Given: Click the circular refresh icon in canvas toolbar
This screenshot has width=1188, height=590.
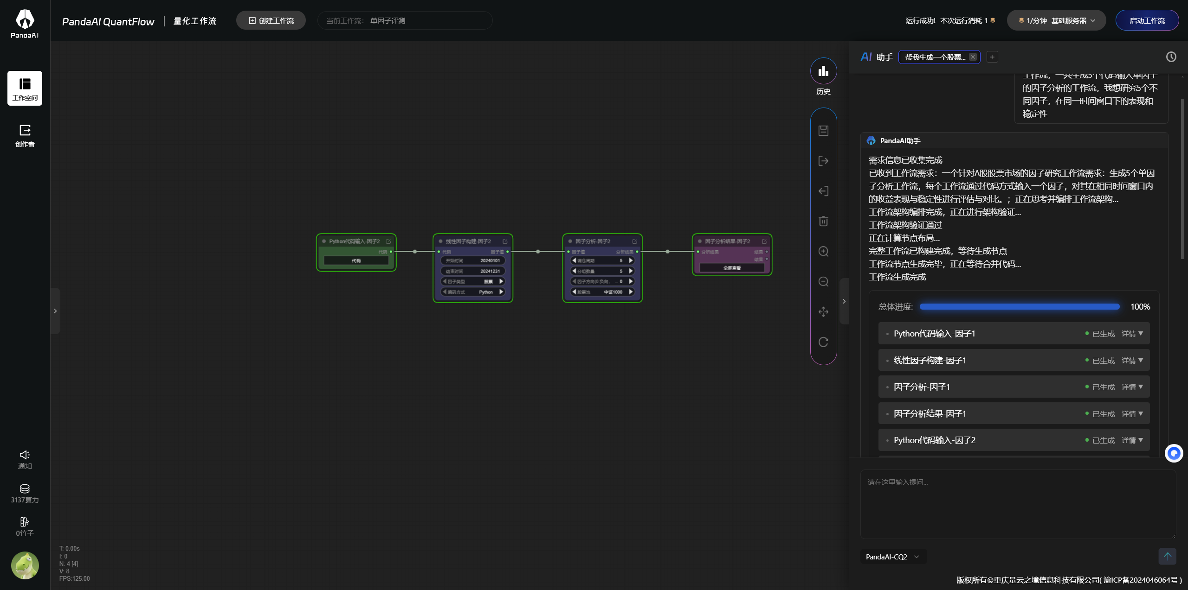Looking at the screenshot, I should click(x=823, y=342).
